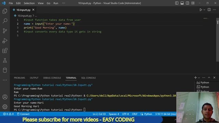Close the terminal panel
This screenshot has height=123, width=219.
pos(214,78)
